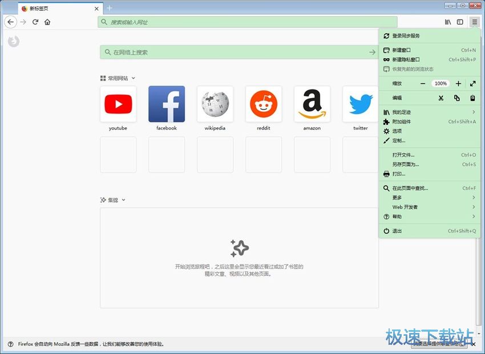Open a new tab with the plus button
Image resolution: width=485 pixels, height=354 pixels.
110,8
